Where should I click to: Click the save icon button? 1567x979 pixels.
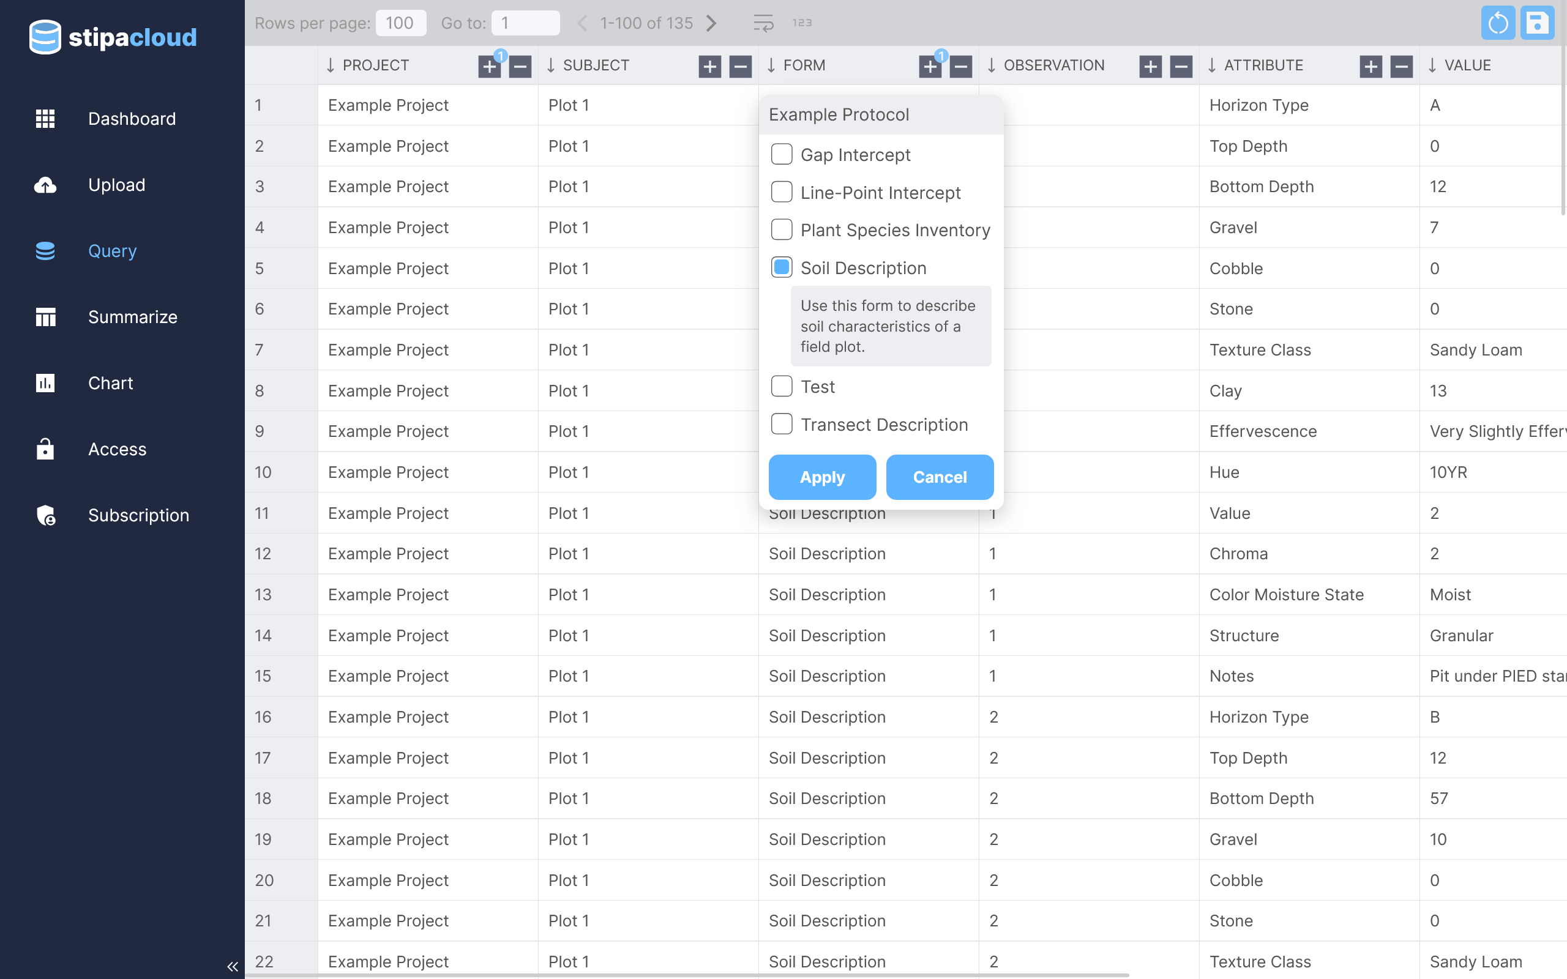[1537, 23]
